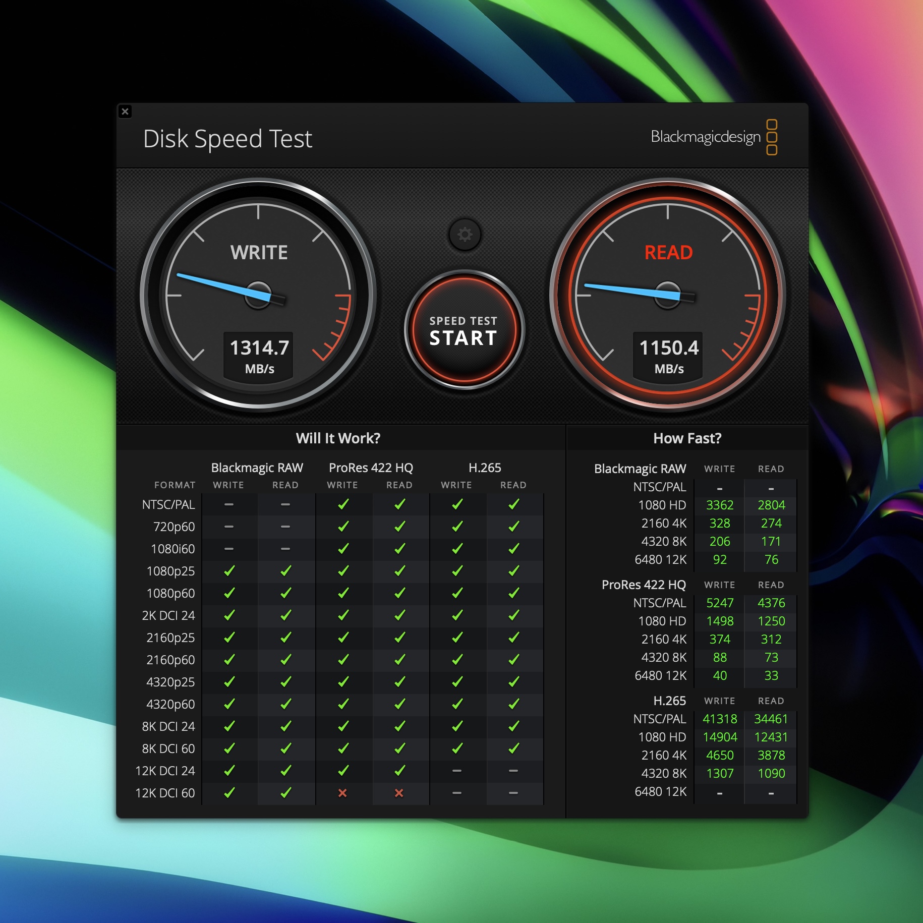Screen dimensions: 923x923
Task: Click the H.265 1080 HD write value 14904
Action: [x=720, y=737]
